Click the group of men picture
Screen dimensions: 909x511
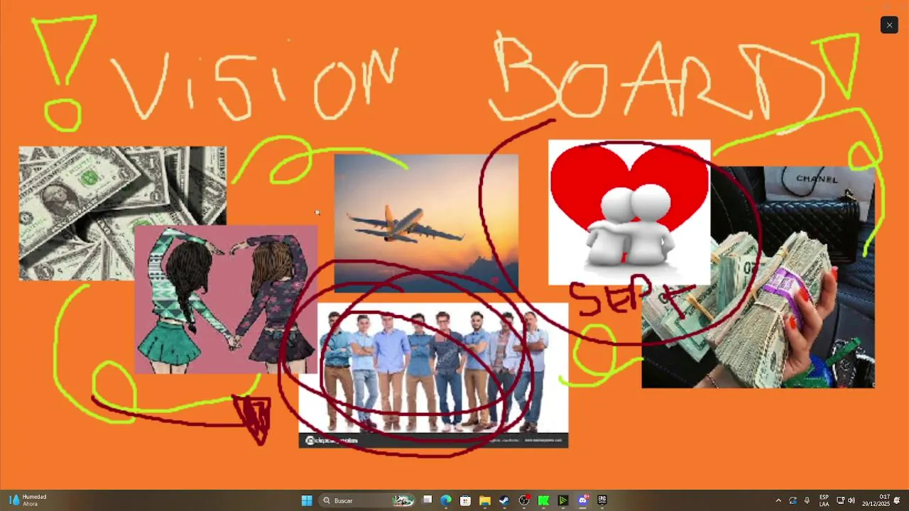(x=433, y=376)
